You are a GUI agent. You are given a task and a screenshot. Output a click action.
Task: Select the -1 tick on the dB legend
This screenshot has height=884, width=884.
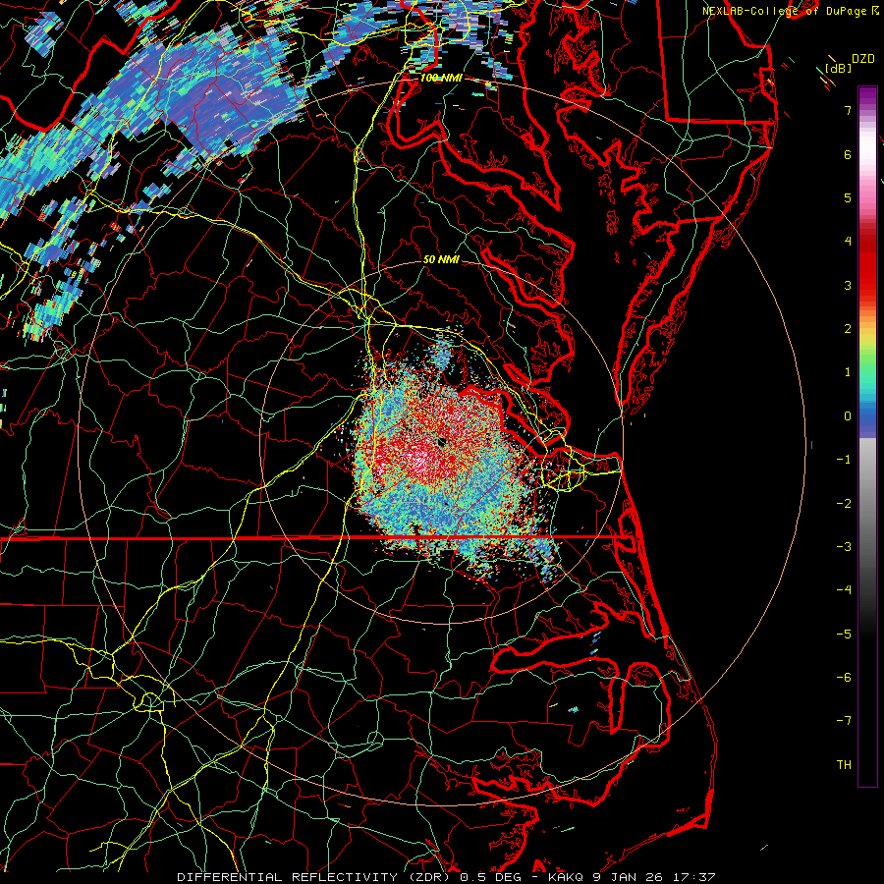(844, 460)
